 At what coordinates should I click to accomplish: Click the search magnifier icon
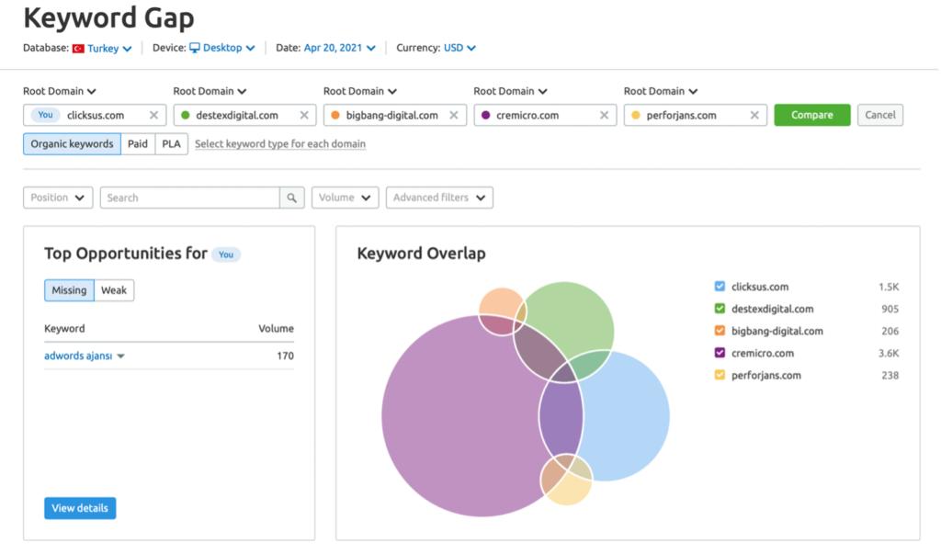[291, 197]
